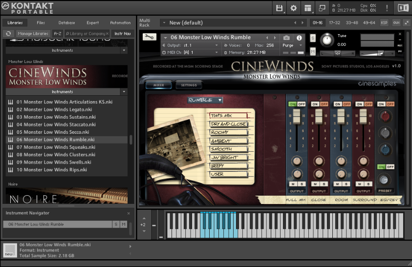Click the next multi rack arrow
The image size is (412, 267).
tap(303, 23)
